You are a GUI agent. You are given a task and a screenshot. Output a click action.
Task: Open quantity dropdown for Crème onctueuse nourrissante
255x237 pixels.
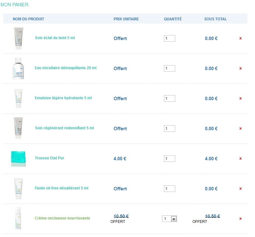coord(174,219)
